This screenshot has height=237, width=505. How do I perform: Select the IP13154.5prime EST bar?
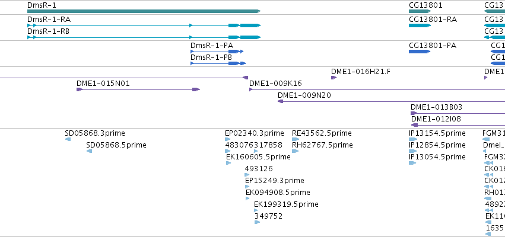coord(413,139)
